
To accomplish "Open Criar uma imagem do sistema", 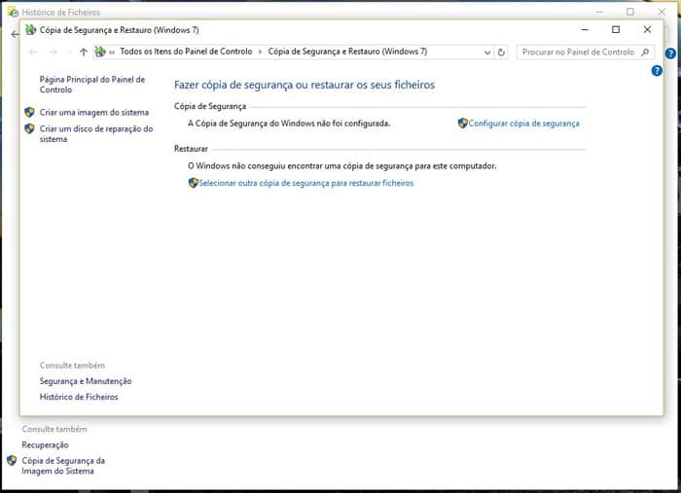I will (94, 113).
